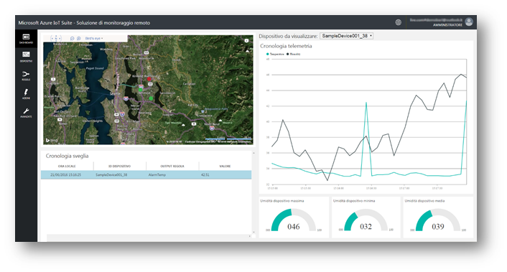Open the Regole rules page in the sidebar
Viewport: 507px width, 272px height.
(26, 75)
